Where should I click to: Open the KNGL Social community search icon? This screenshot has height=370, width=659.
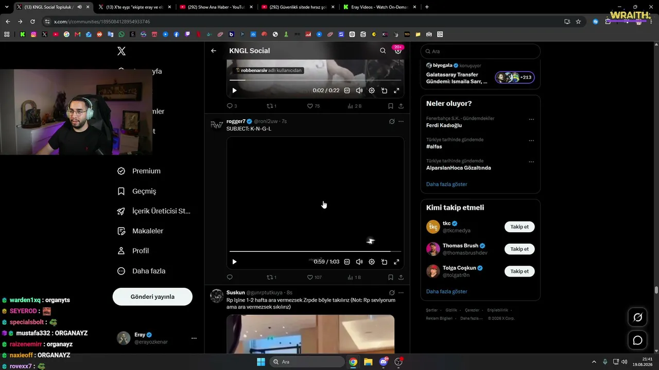click(383, 51)
